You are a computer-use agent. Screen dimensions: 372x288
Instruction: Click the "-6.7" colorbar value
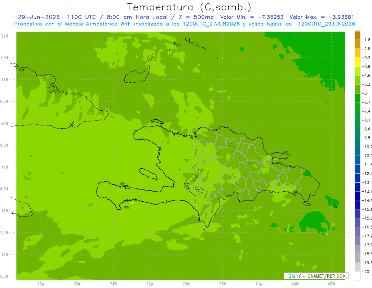click(366, 102)
